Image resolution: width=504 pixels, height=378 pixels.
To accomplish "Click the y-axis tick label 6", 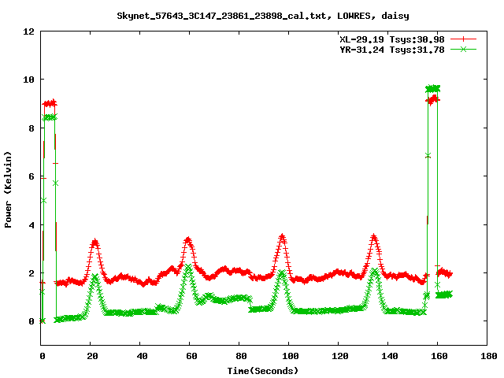I will (x=31, y=176).
